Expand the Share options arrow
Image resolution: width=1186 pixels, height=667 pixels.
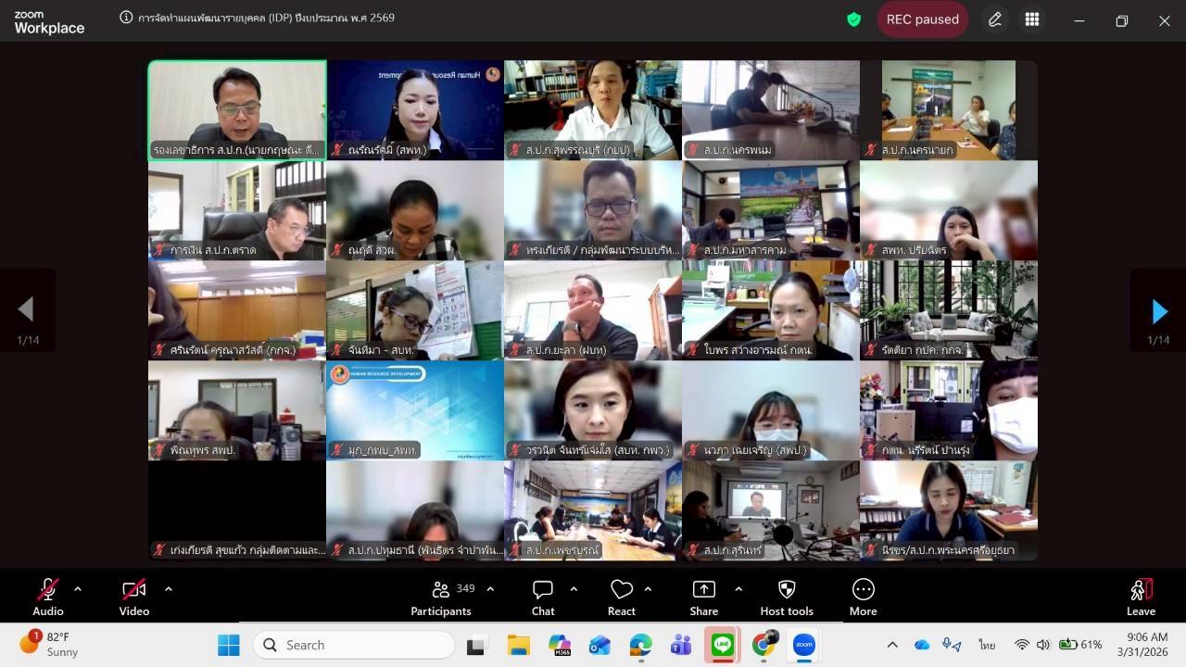point(738,588)
